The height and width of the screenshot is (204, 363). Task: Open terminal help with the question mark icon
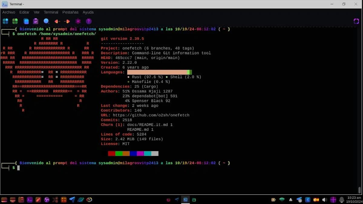88,21
